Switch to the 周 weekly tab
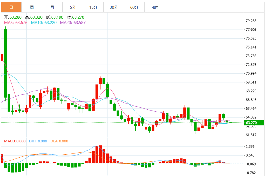266x176 pixels. [32, 7]
